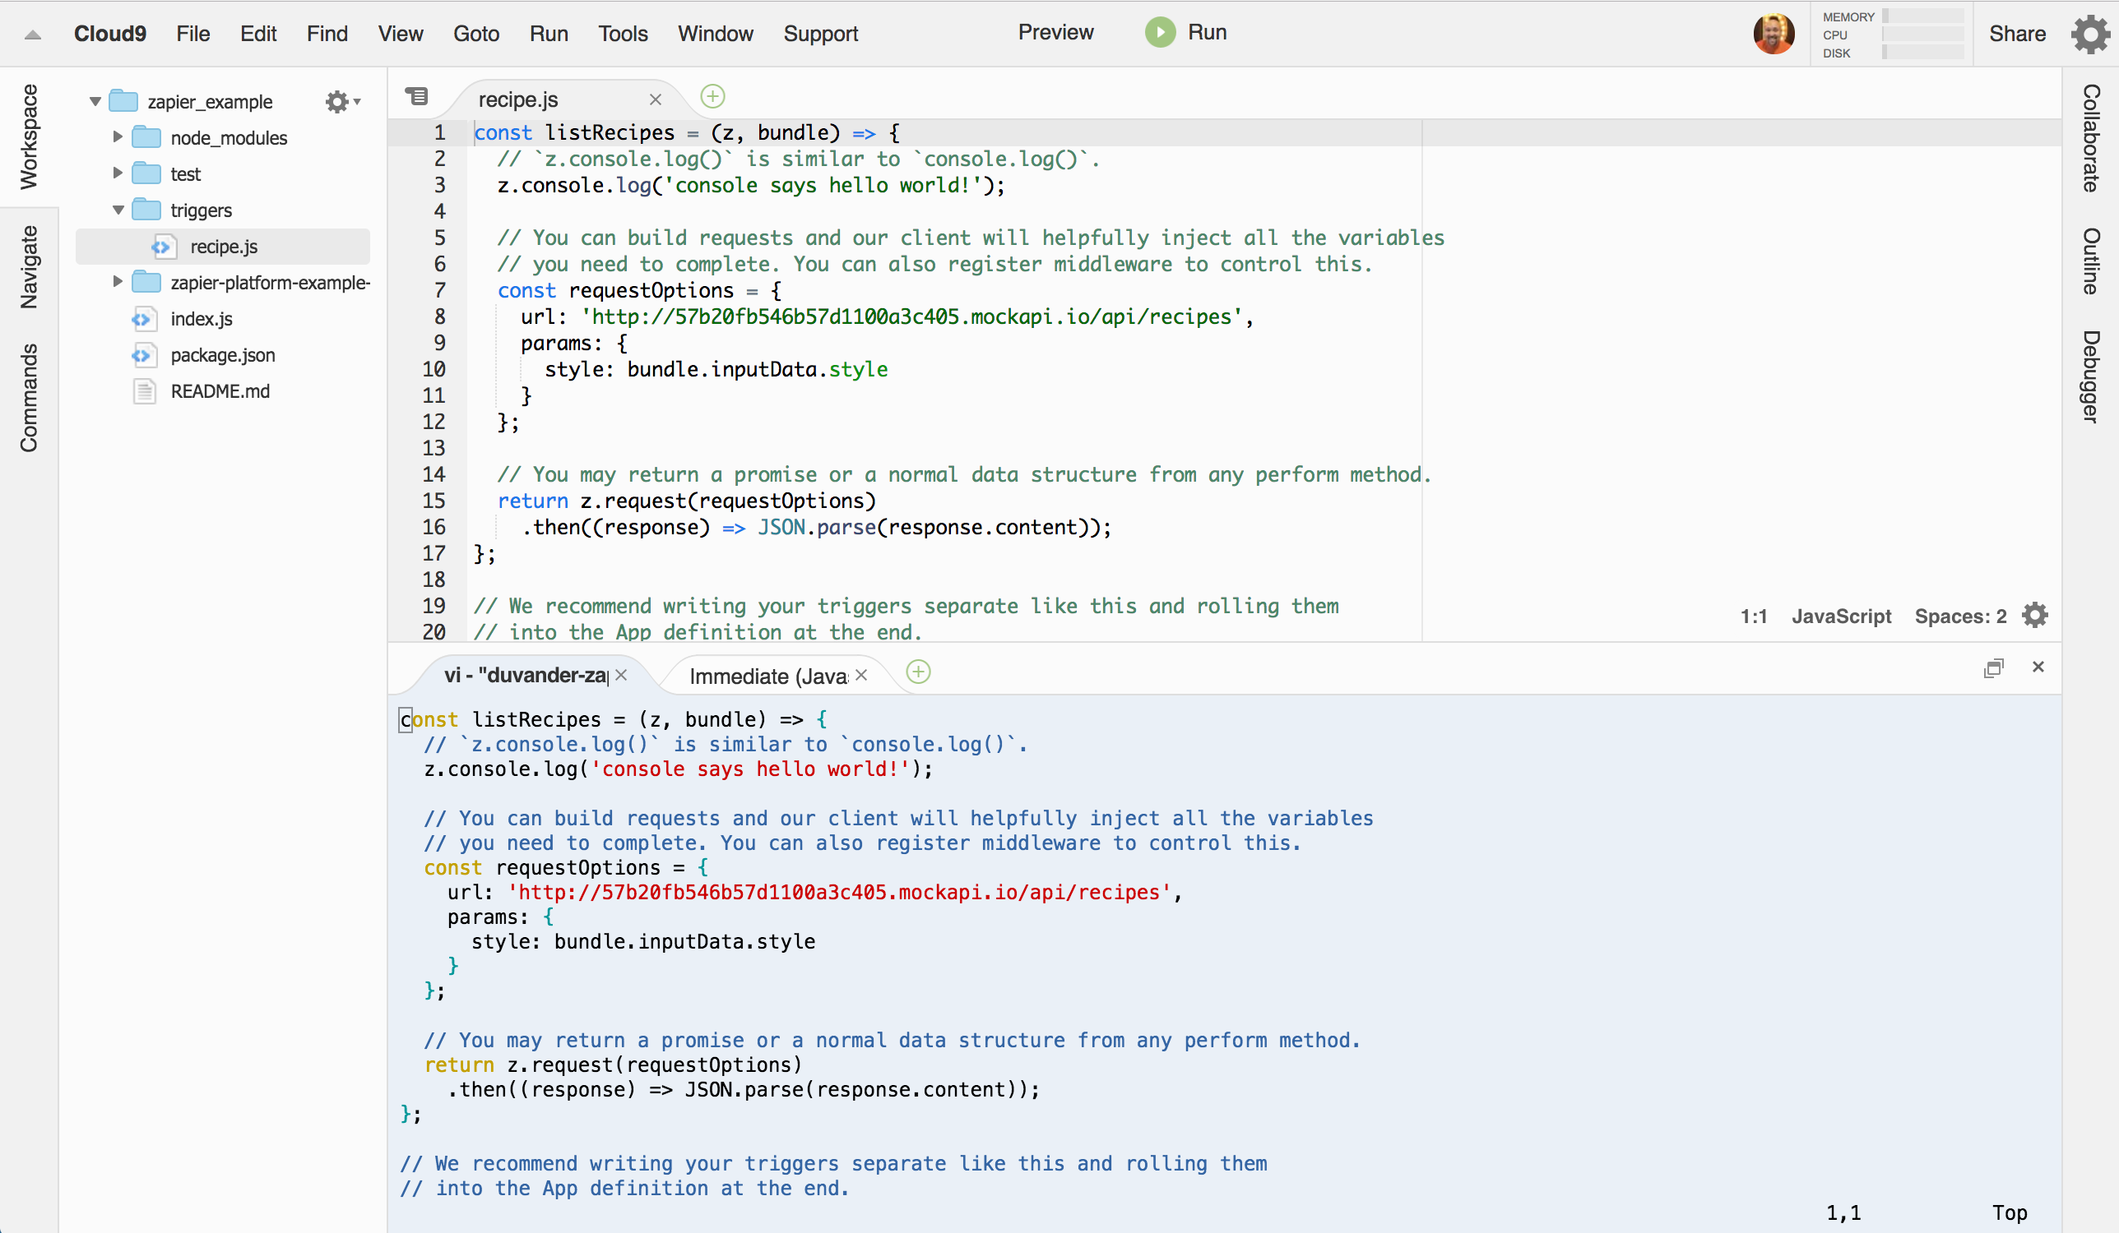
Task: Collapse the triggers folder
Action: pyautogui.click(x=118, y=210)
